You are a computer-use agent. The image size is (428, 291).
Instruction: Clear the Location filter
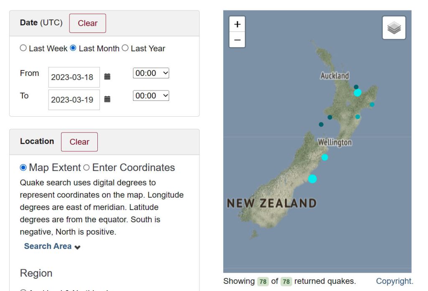click(79, 142)
